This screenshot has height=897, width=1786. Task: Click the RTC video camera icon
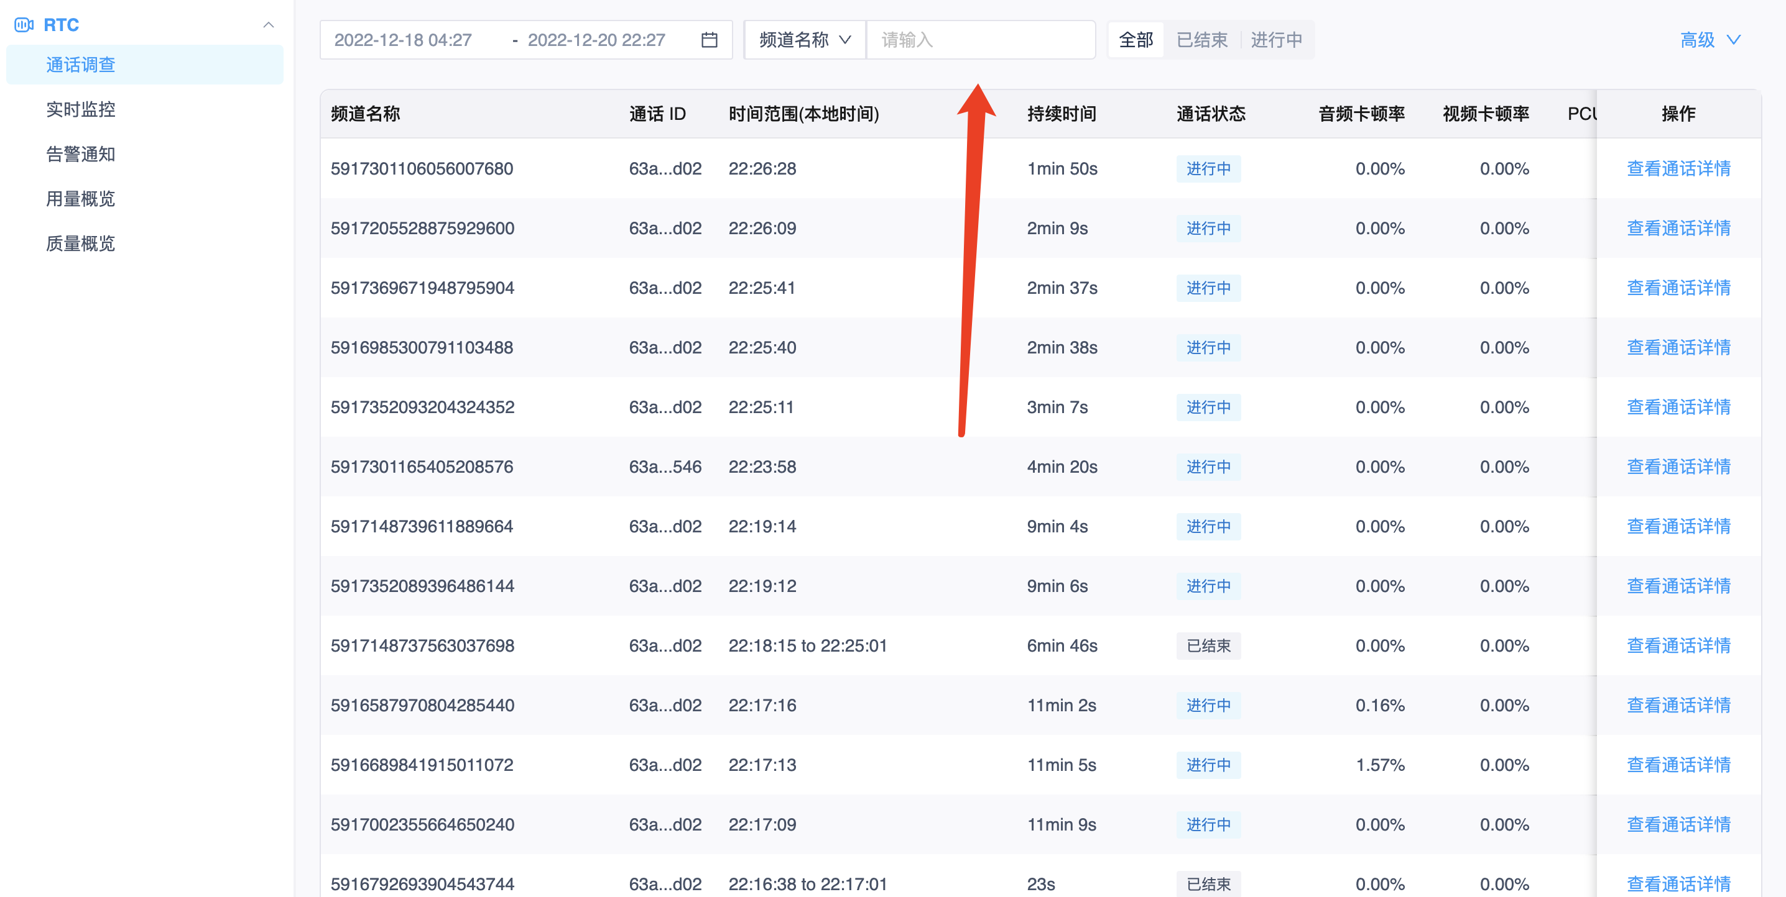[x=24, y=25]
